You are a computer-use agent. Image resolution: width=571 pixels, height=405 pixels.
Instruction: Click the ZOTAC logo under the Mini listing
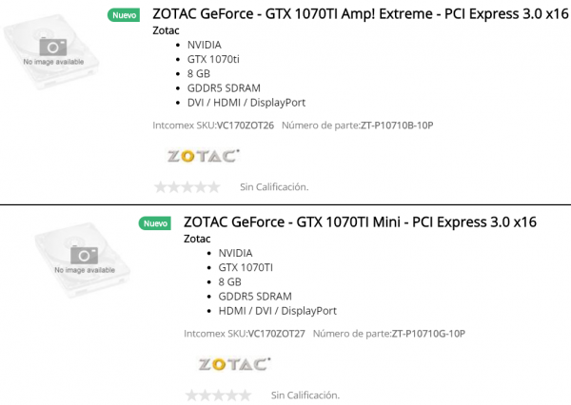[234, 364]
